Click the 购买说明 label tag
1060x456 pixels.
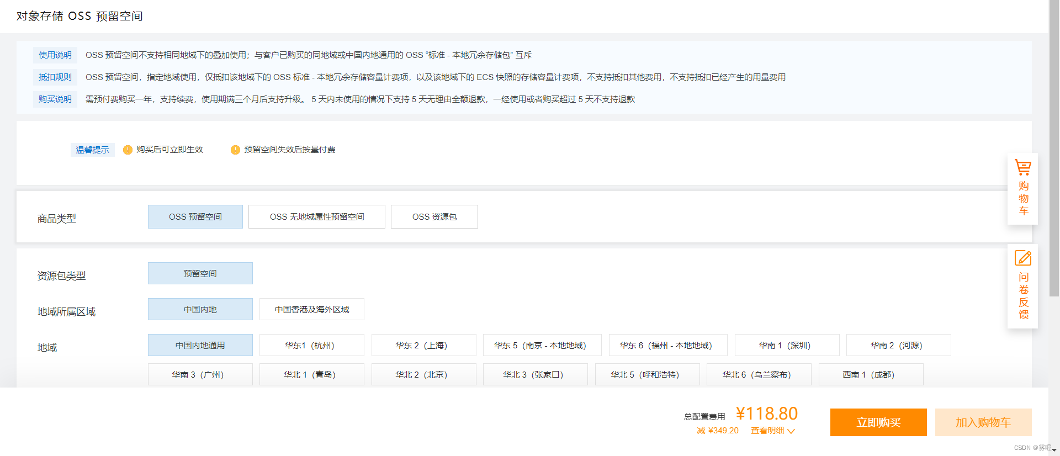(x=55, y=99)
